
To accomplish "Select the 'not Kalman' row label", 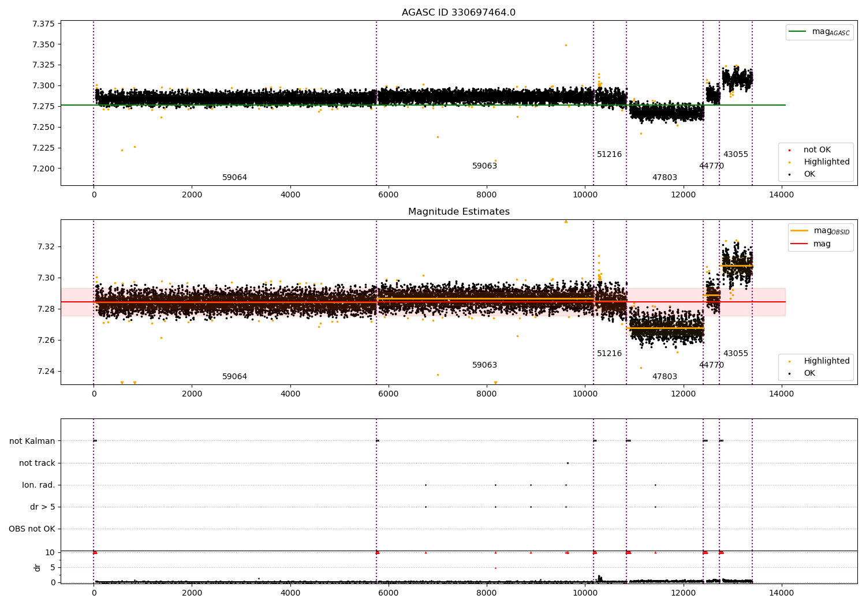I will coord(32,441).
